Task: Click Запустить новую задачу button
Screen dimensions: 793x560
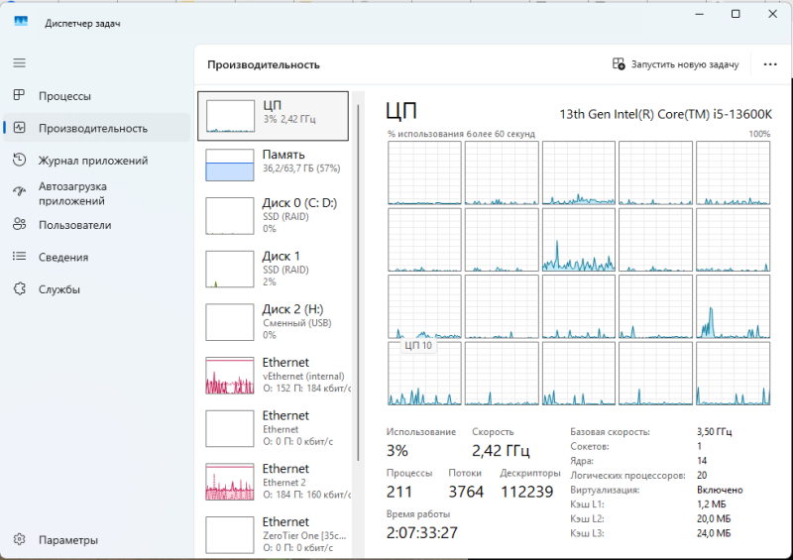Action: pos(676,64)
